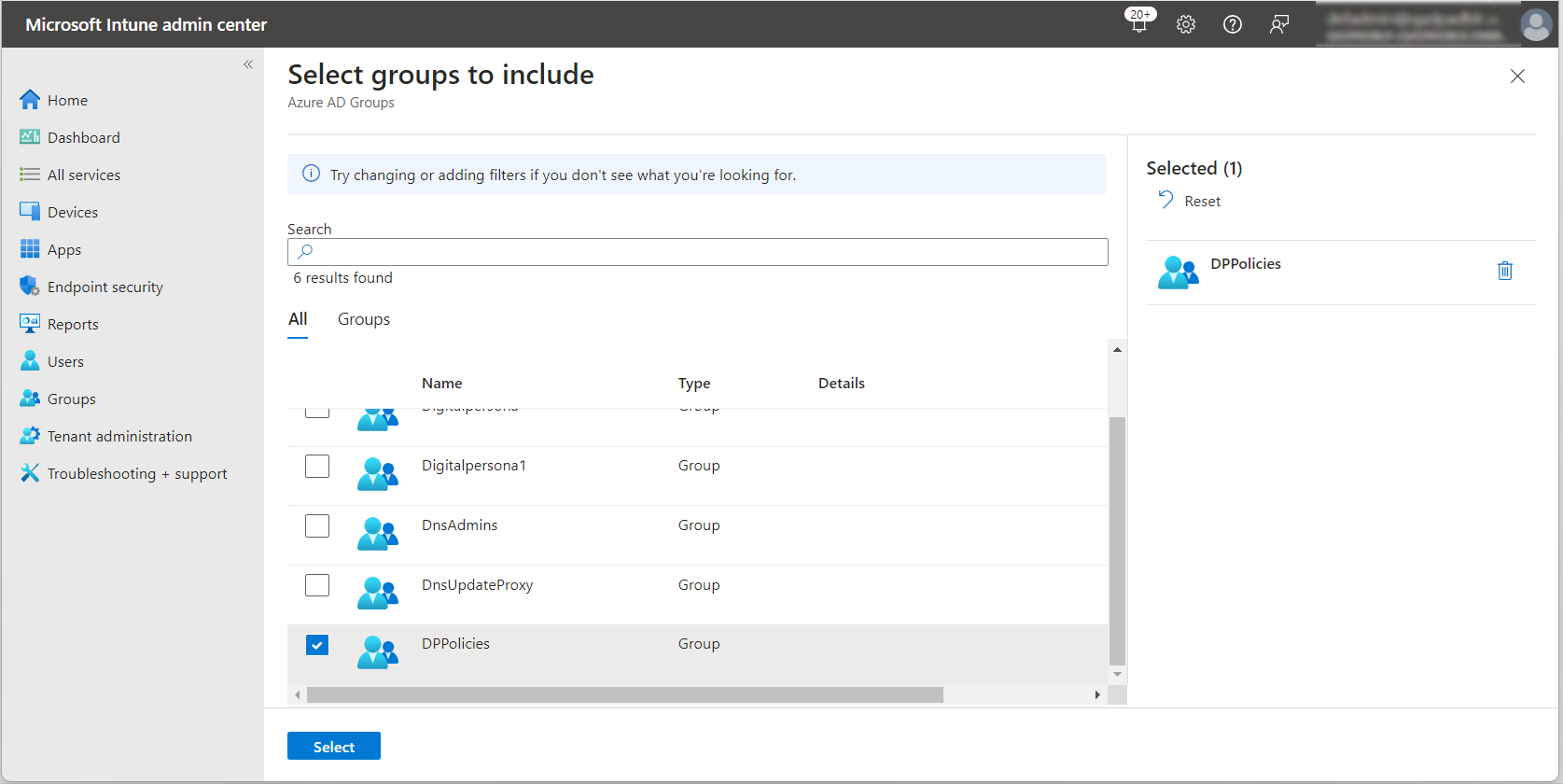Open Endpoint security from sidebar
The height and width of the screenshot is (784, 1563).
(x=105, y=287)
